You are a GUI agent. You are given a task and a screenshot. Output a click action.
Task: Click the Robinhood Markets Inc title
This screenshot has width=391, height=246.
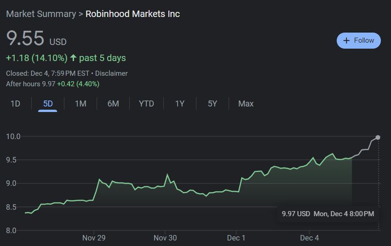[132, 14]
